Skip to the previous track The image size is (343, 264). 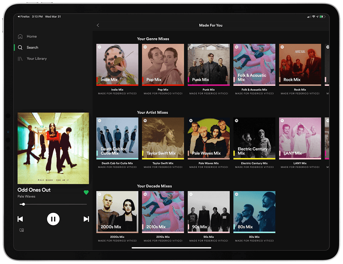pyautogui.click(x=20, y=219)
